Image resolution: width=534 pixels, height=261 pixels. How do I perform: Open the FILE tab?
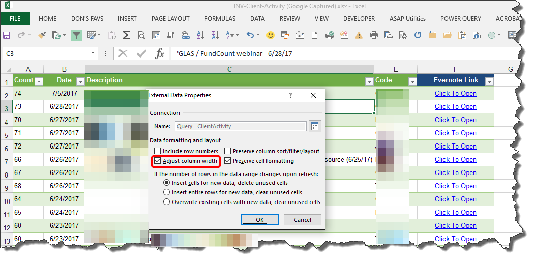[x=15, y=19]
